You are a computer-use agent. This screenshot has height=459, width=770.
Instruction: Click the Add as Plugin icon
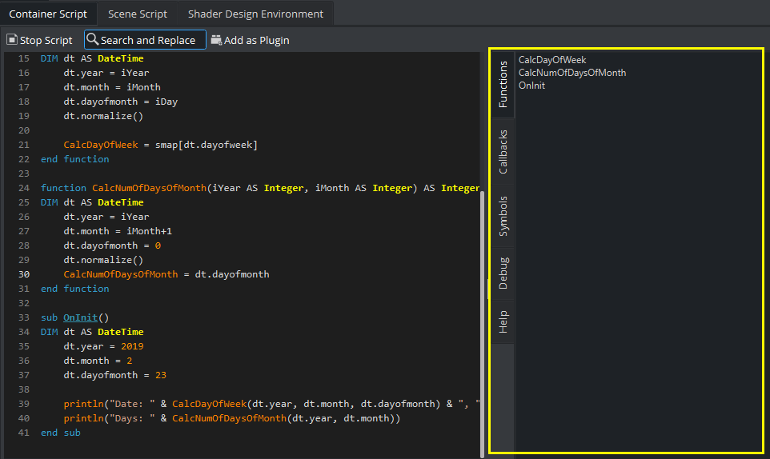[x=216, y=40]
